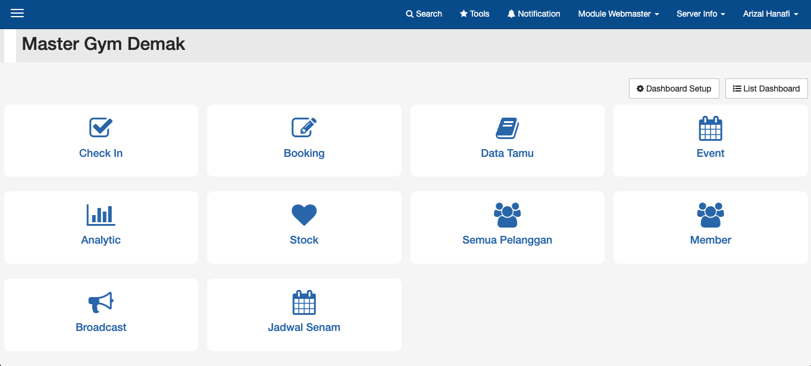Open the Notification bell menu
Image resolution: width=811 pixels, height=366 pixels.
[534, 14]
